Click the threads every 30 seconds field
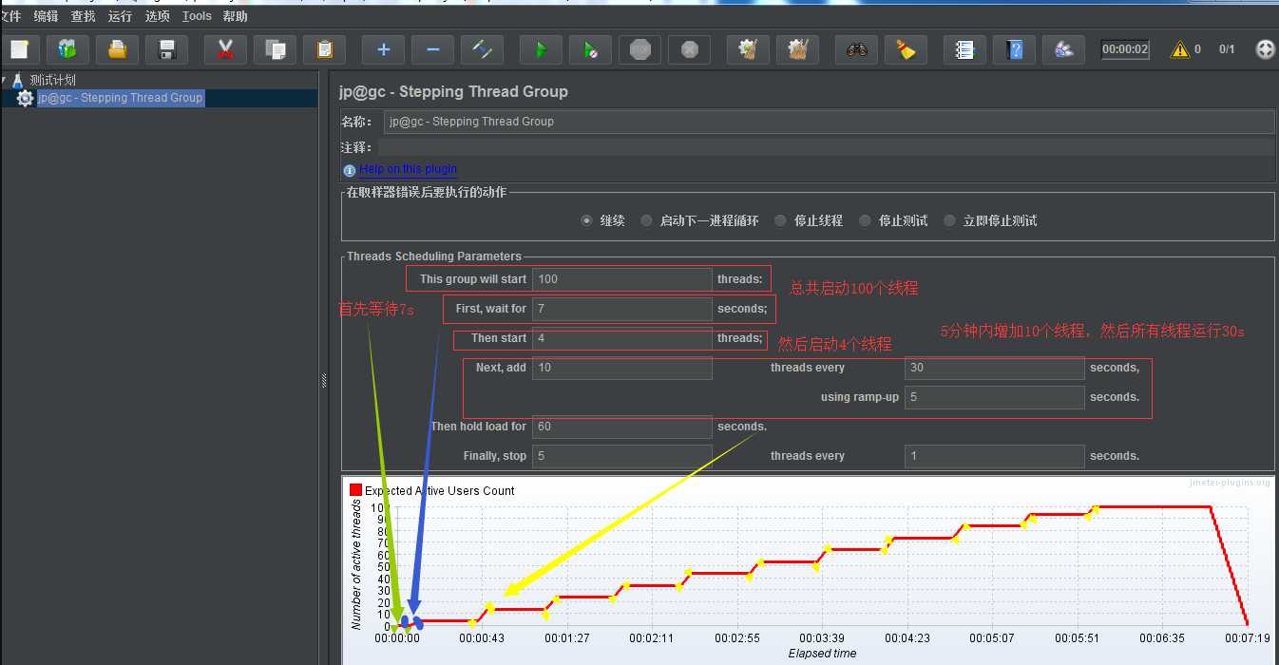1279x665 pixels. click(x=994, y=368)
